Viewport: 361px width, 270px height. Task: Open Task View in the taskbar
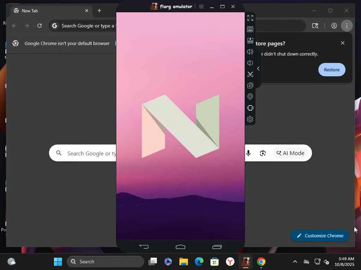152,262
